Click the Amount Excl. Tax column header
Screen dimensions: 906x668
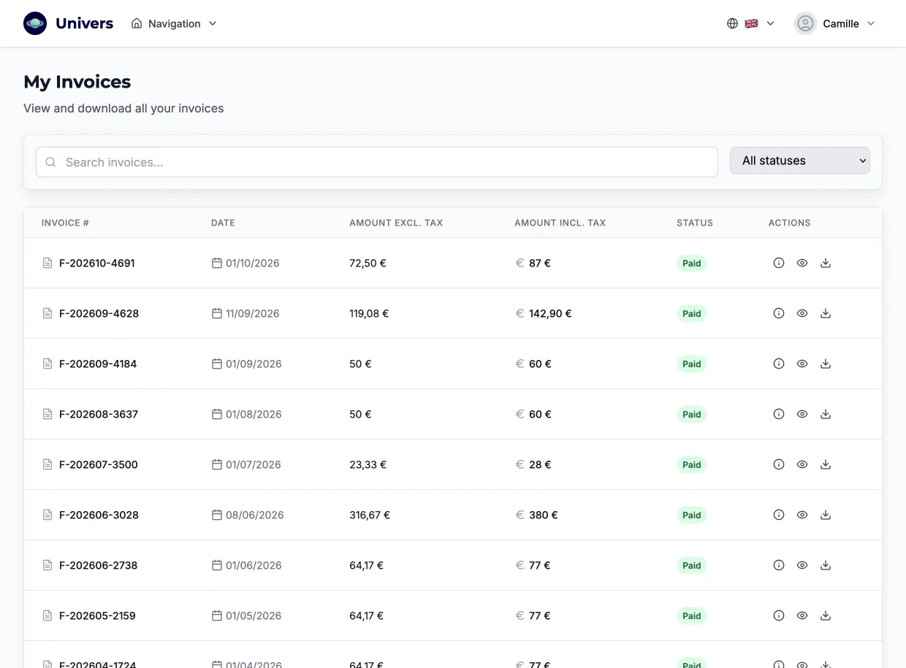pos(396,223)
